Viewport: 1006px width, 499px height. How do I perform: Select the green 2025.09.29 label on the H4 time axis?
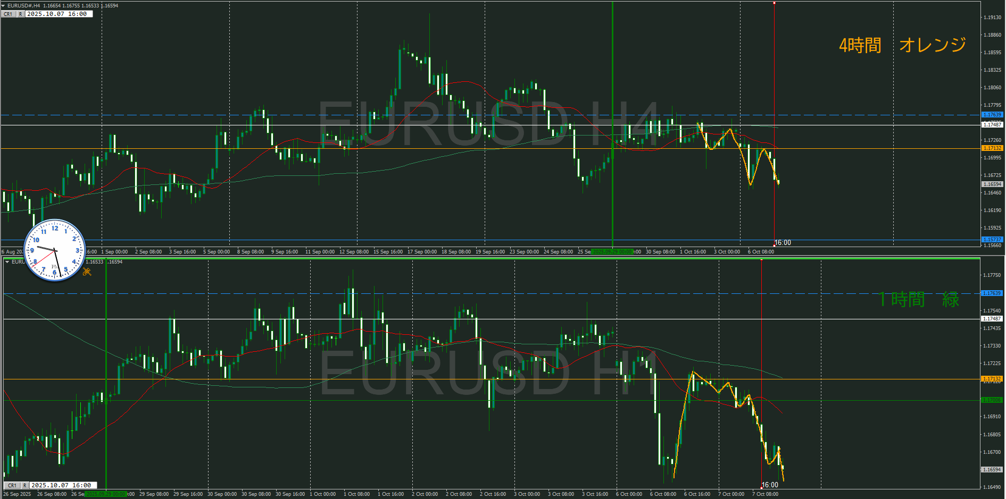612,252
